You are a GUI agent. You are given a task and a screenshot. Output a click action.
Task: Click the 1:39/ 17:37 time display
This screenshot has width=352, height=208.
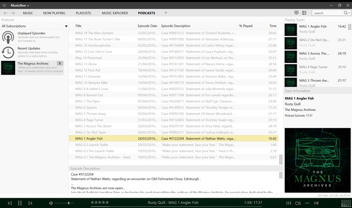tap(253, 203)
